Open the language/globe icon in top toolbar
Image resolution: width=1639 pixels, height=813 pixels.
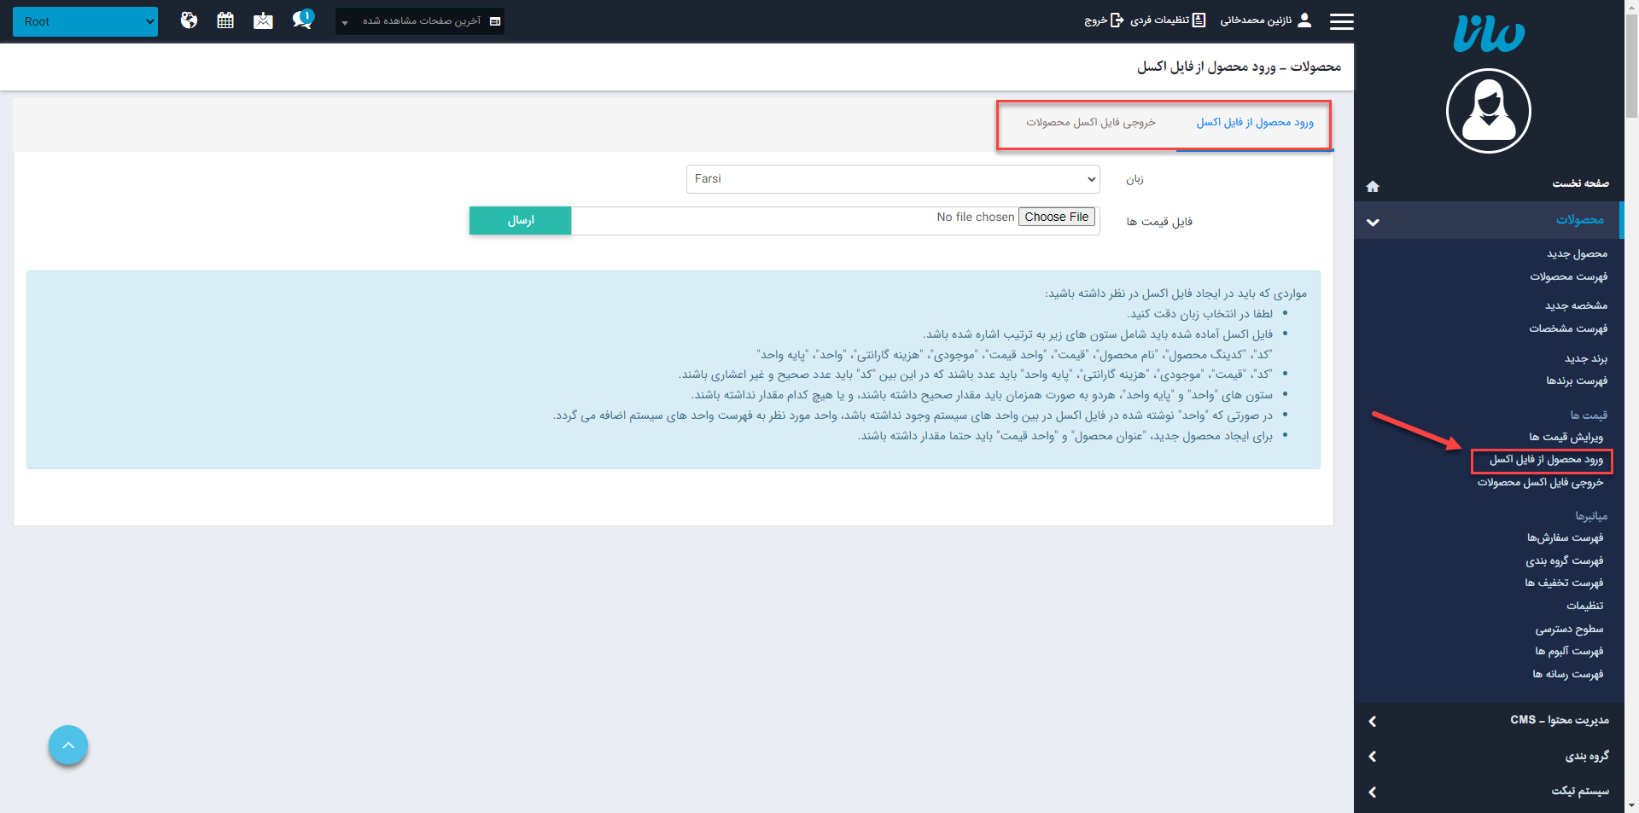[189, 20]
